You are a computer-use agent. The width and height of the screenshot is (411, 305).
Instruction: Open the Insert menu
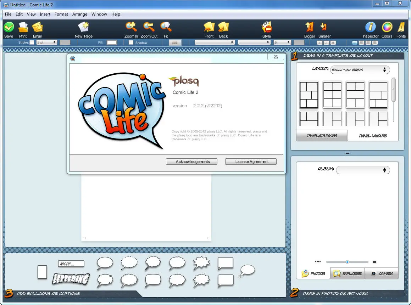(45, 14)
